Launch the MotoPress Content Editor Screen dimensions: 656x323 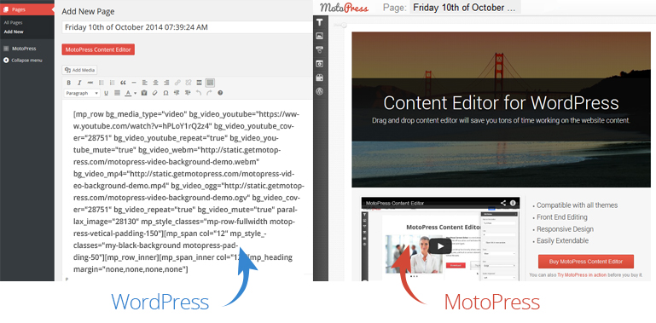[98, 49]
